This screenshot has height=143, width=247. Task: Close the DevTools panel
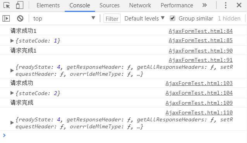click(239, 5)
